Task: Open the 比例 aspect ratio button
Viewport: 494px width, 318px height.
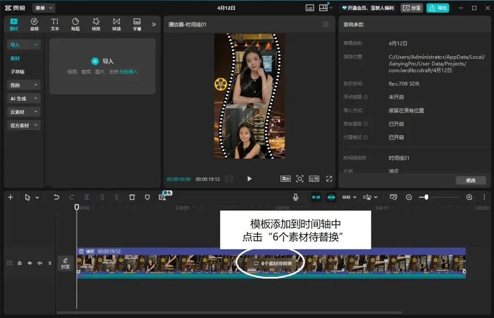Action: pos(314,179)
